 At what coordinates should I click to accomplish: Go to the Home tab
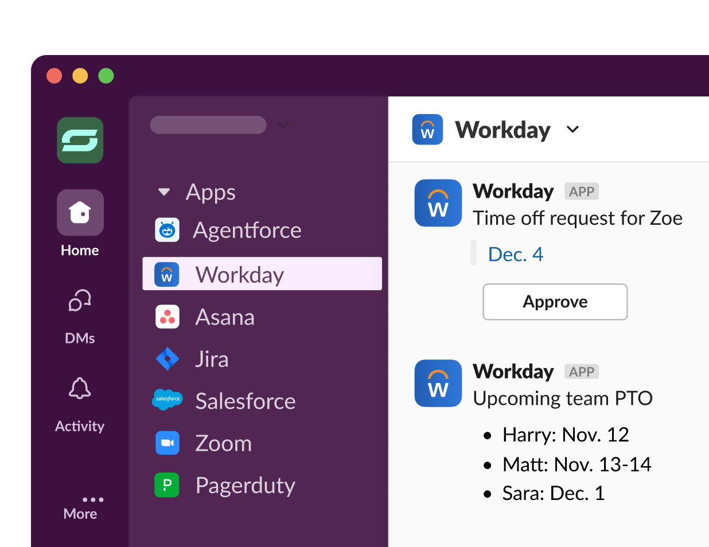point(80,224)
